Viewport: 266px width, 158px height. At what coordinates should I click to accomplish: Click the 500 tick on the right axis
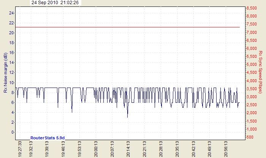click(252, 137)
